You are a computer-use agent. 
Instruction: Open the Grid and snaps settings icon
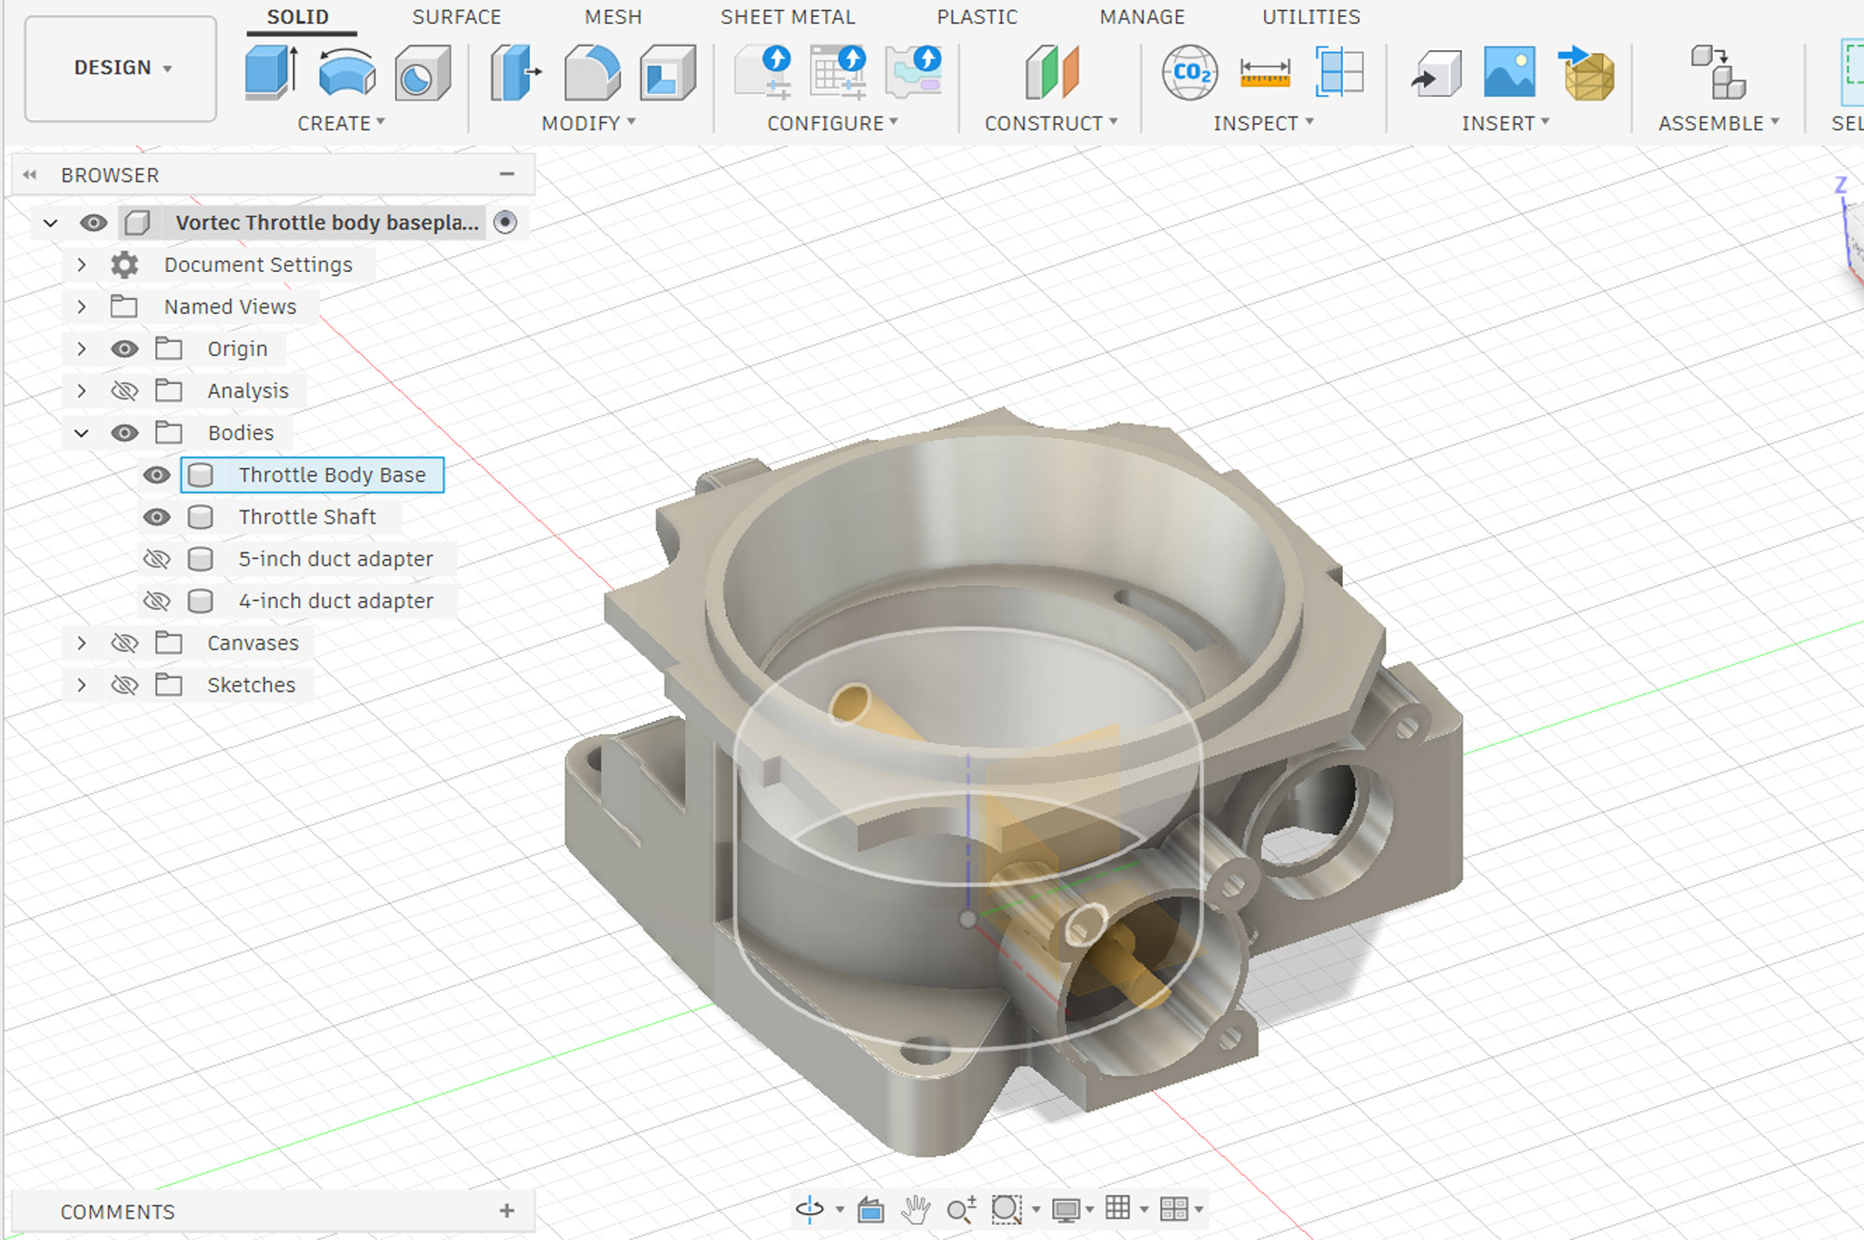(x=1118, y=1209)
